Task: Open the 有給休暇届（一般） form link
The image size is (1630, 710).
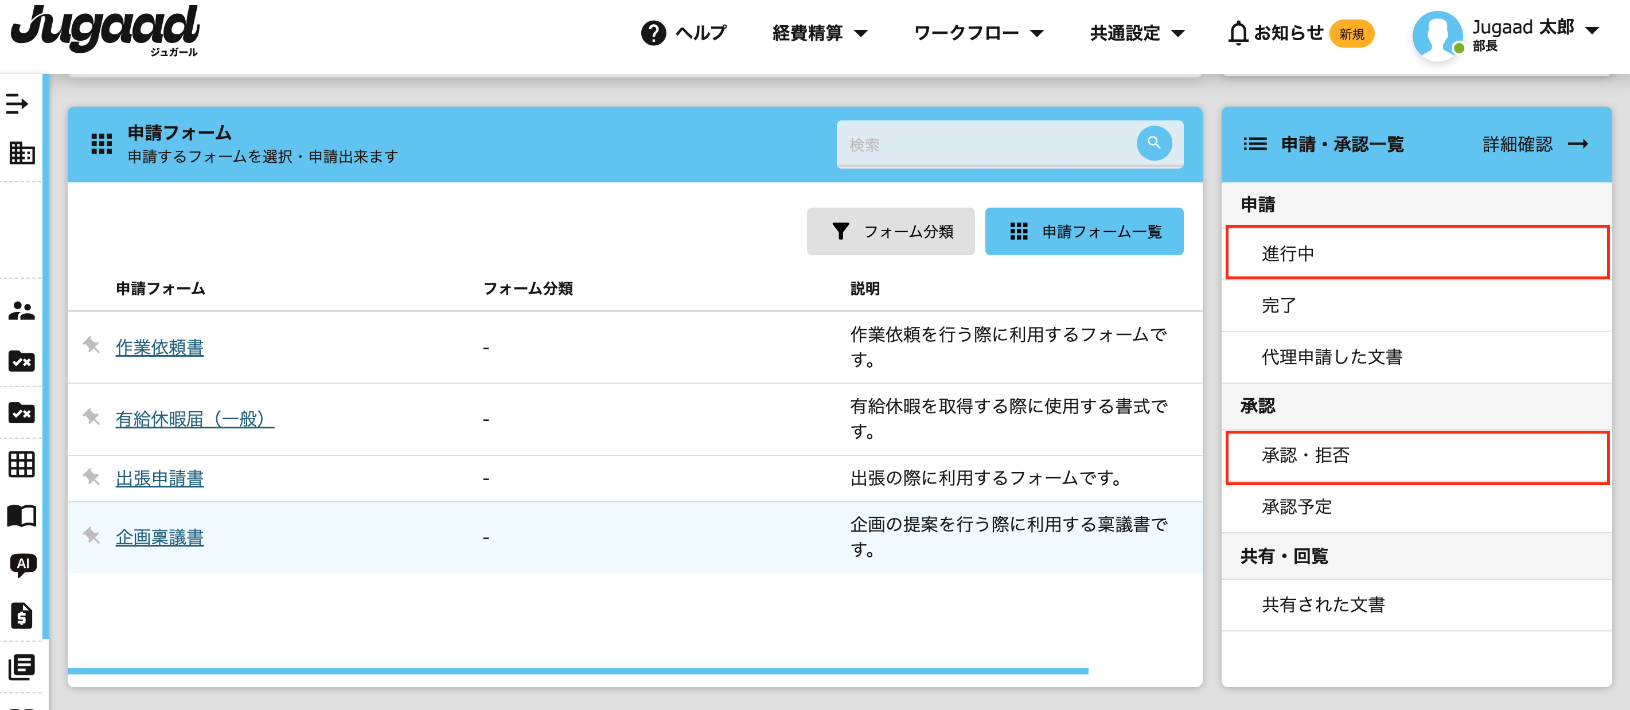Action: 194,419
